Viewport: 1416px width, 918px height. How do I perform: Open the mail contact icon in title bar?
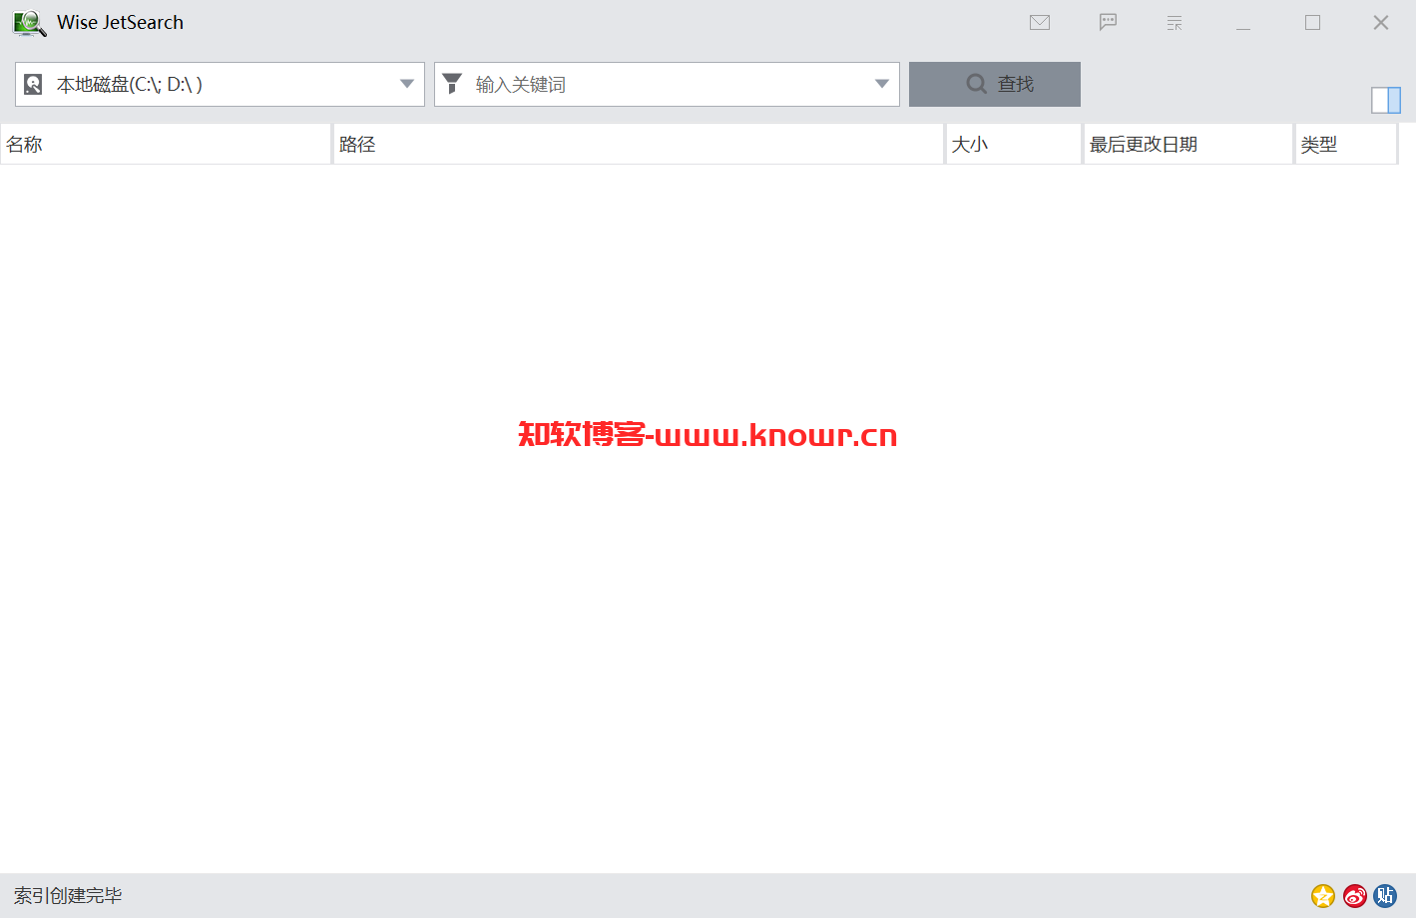pos(1040,22)
